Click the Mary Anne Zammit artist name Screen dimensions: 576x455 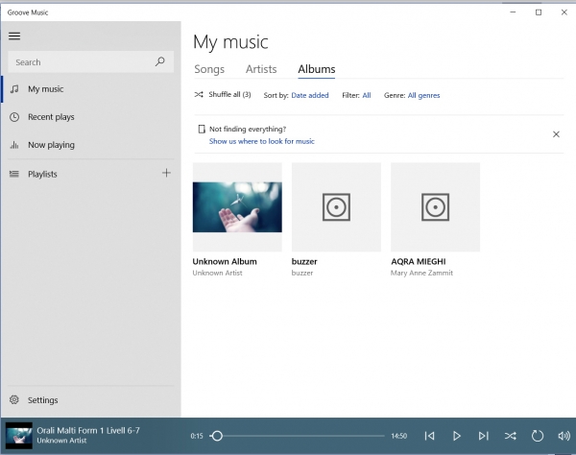(x=421, y=273)
